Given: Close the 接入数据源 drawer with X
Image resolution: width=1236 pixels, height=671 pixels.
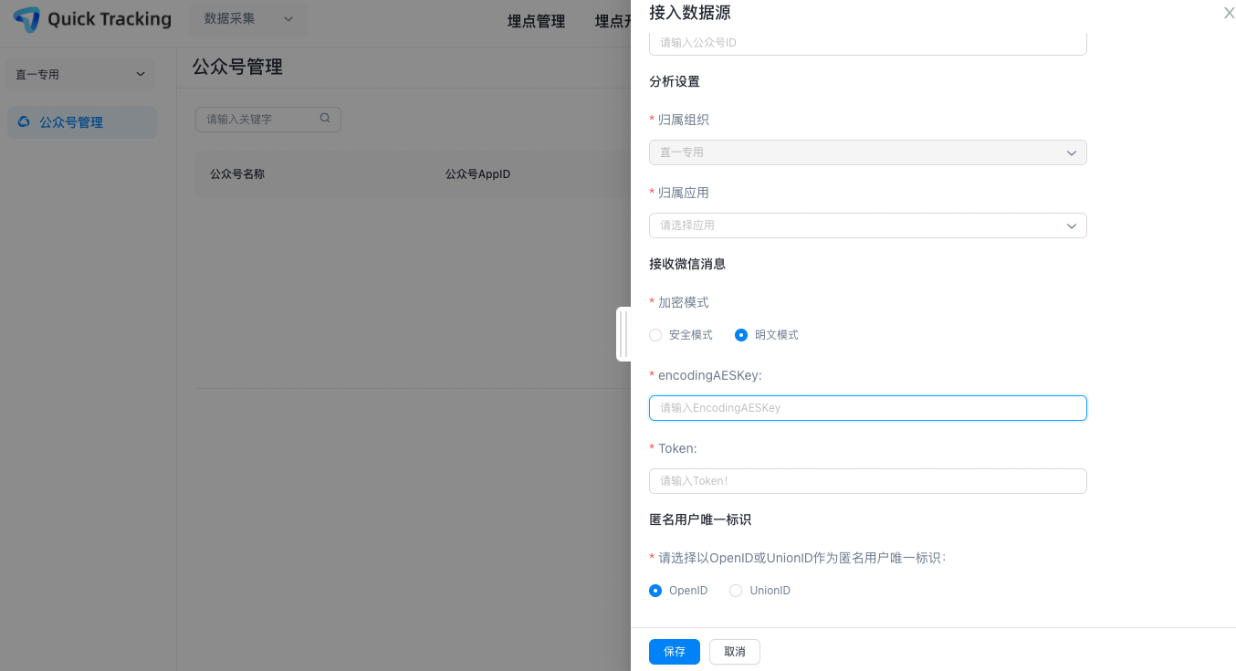Looking at the screenshot, I should coord(1229,13).
